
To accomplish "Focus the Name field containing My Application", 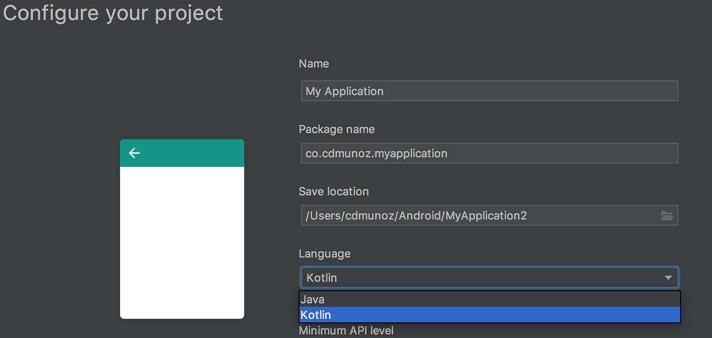I will pos(489,91).
